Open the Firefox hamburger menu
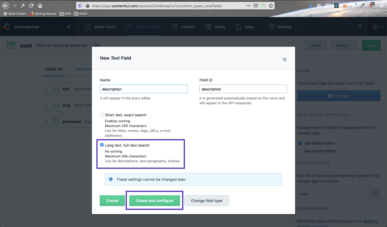 pyautogui.click(x=382, y=6)
